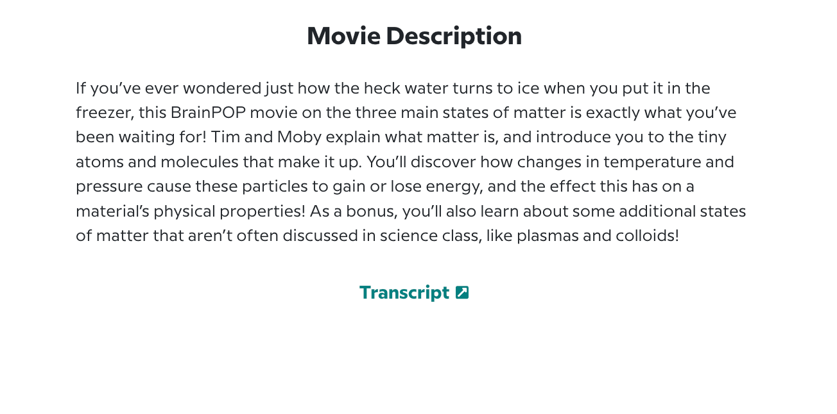Click the Movie Description heading
Viewport: 837px width, 414px height.
(x=414, y=36)
